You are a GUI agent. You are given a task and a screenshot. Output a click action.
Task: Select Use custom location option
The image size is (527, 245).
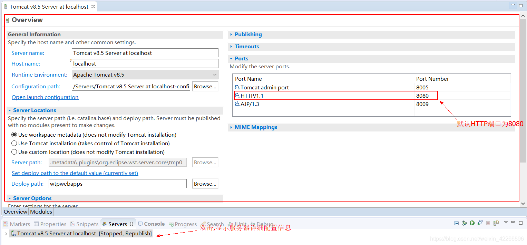pyautogui.click(x=14, y=152)
